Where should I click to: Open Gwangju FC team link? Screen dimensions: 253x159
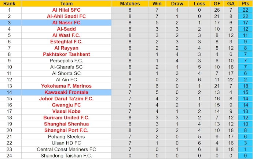[66, 105]
